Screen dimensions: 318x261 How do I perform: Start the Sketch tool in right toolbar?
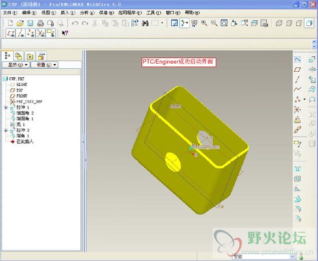pyautogui.click(x=298, y=59)
